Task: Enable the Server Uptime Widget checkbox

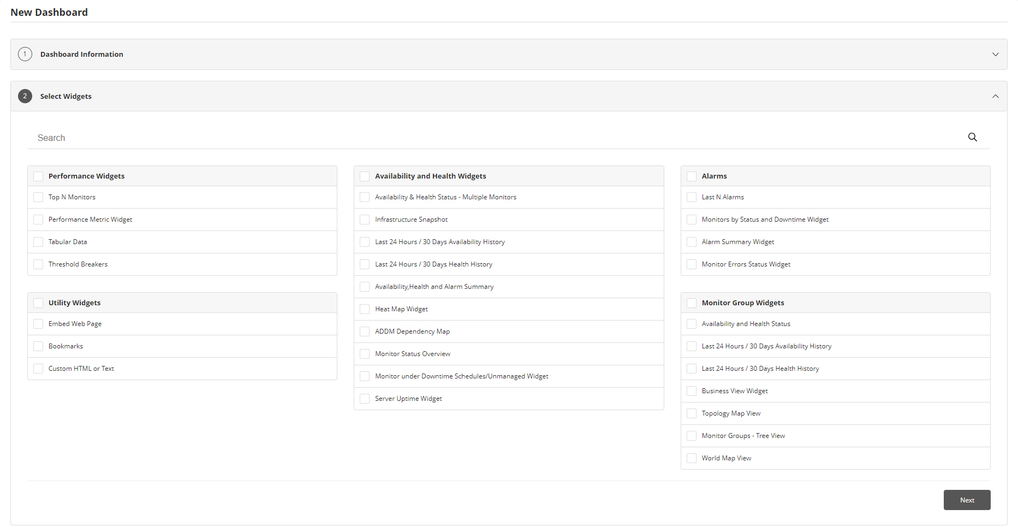Action: (x=365, y=399)
